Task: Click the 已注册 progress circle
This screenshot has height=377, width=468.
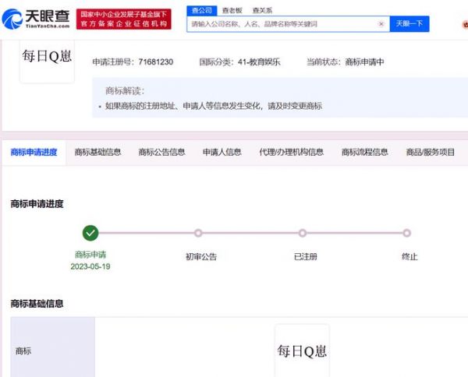Action: pyautogui.click(x=303, y=233)
